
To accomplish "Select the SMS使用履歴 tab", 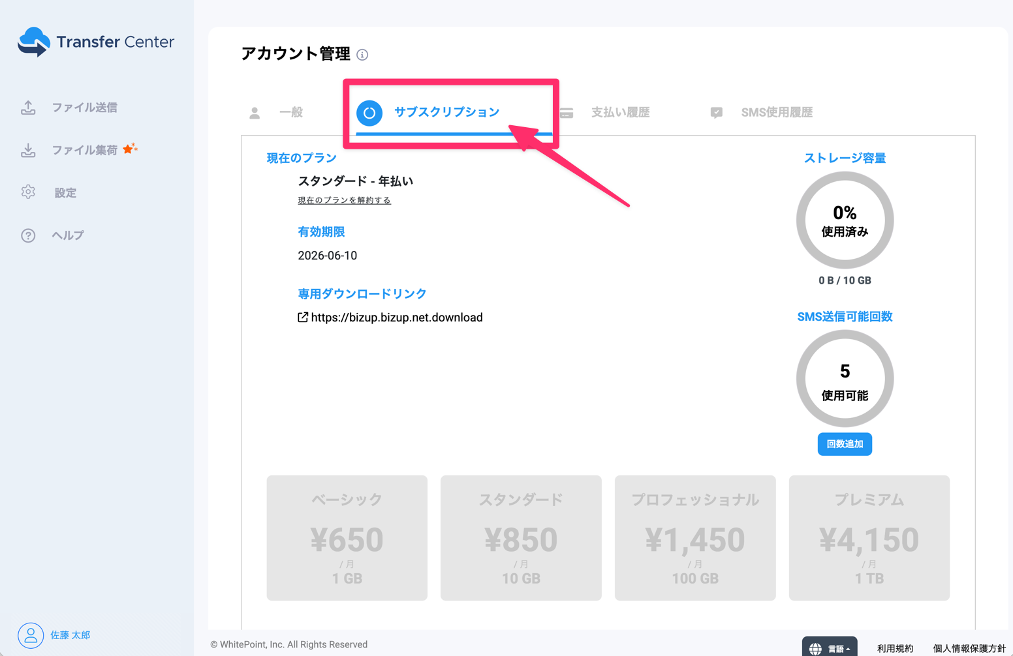I will point(776,113).
